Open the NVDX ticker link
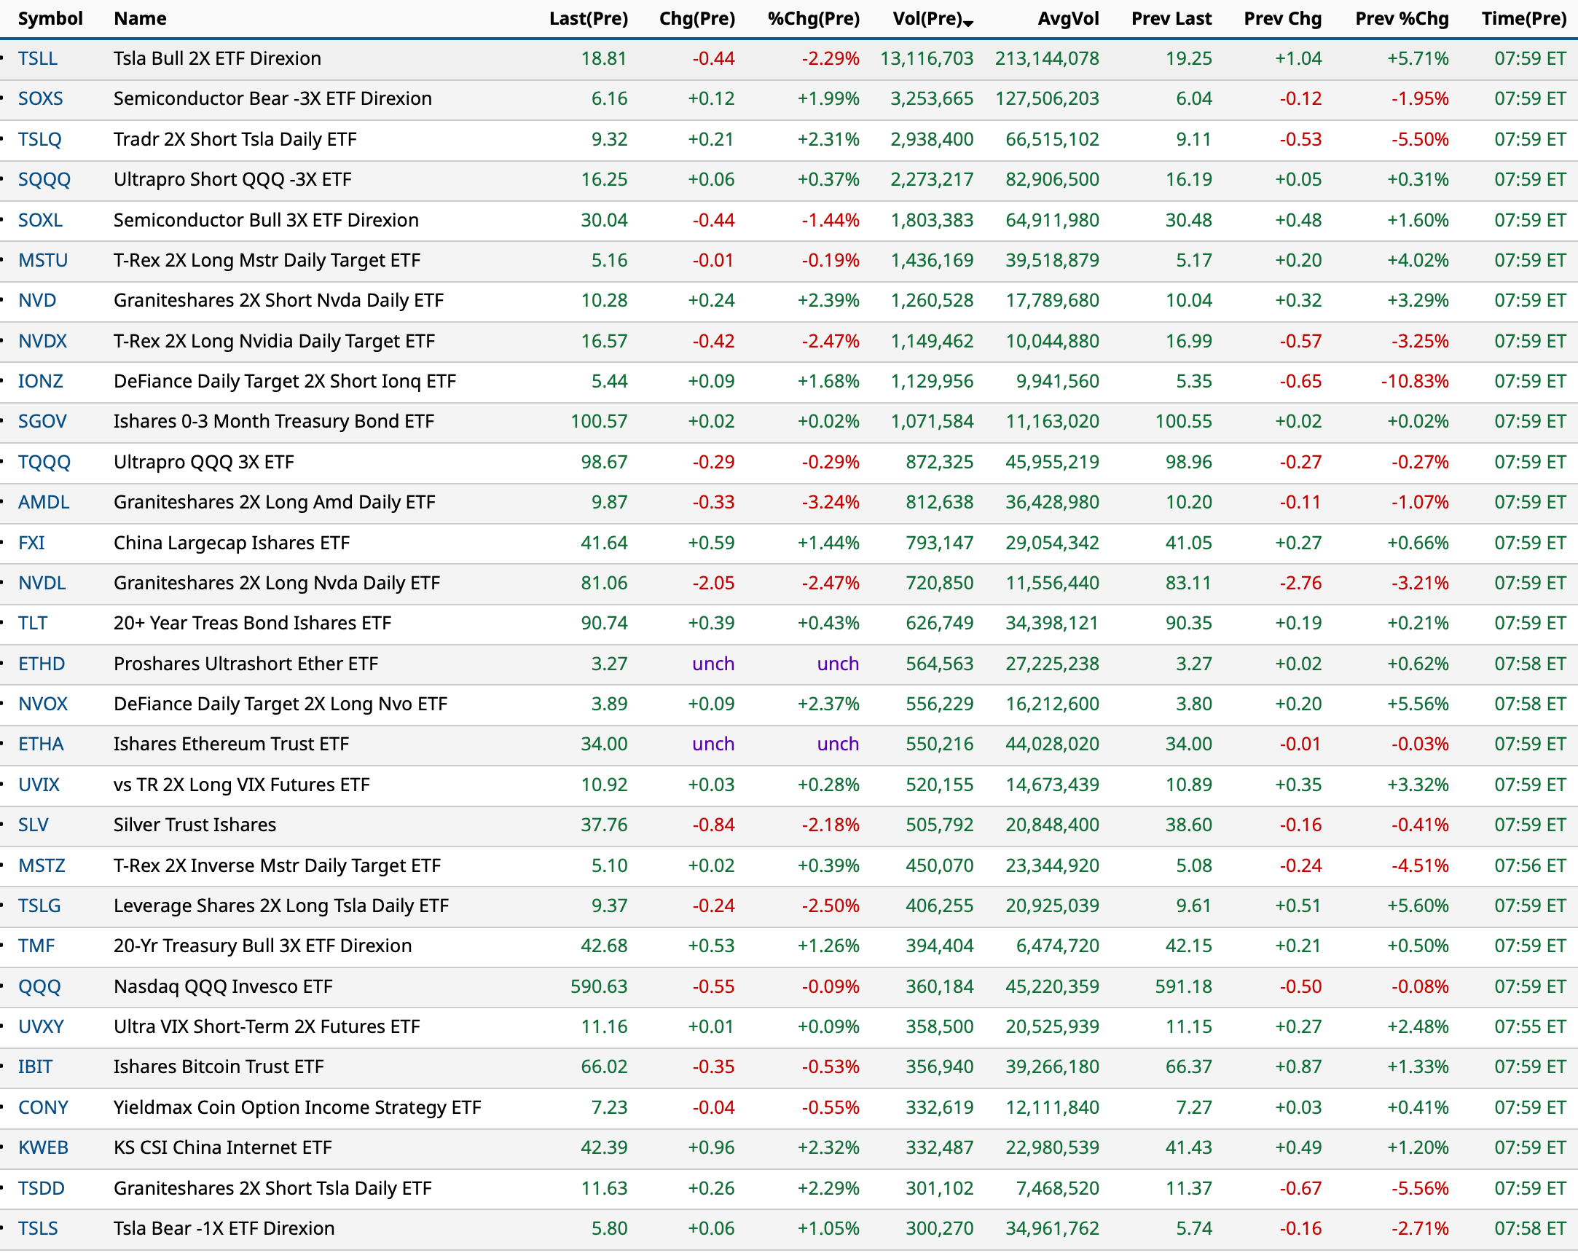The image size is (1578, 1253). pyautogui.click(x=42, y=341)
